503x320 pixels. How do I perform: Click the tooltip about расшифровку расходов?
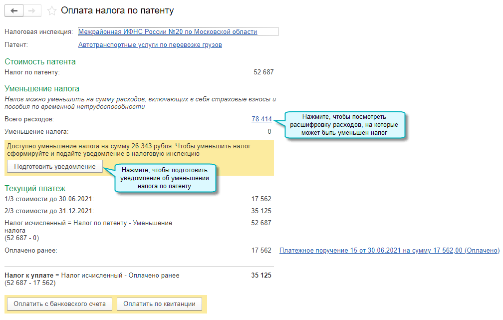(x=344, y=125)
